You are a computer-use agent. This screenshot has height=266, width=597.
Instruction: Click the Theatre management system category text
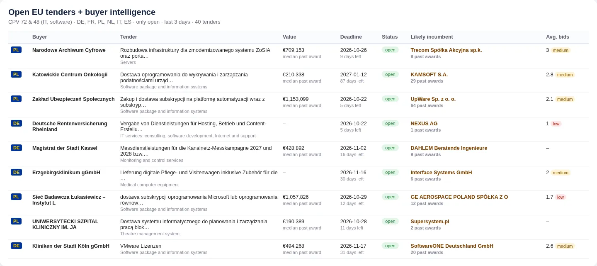pyautogui.click(x=150, y=234)
